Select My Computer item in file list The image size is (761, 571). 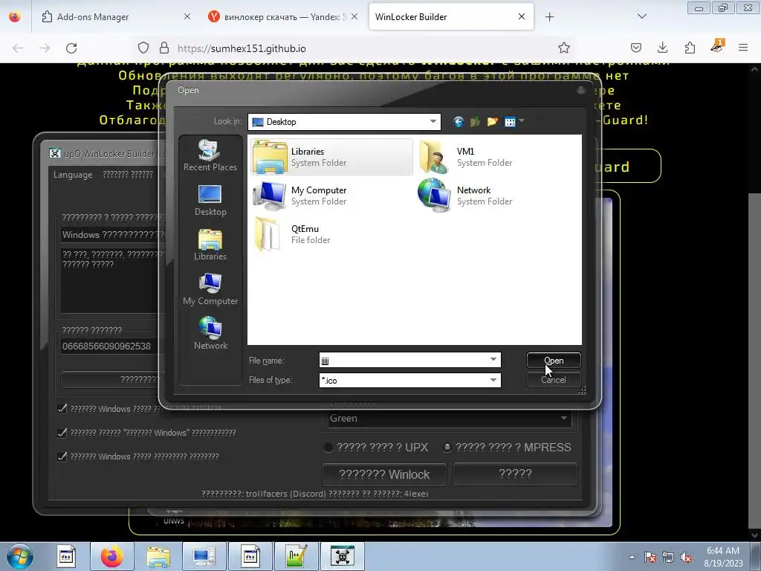[x=300, y=196]
